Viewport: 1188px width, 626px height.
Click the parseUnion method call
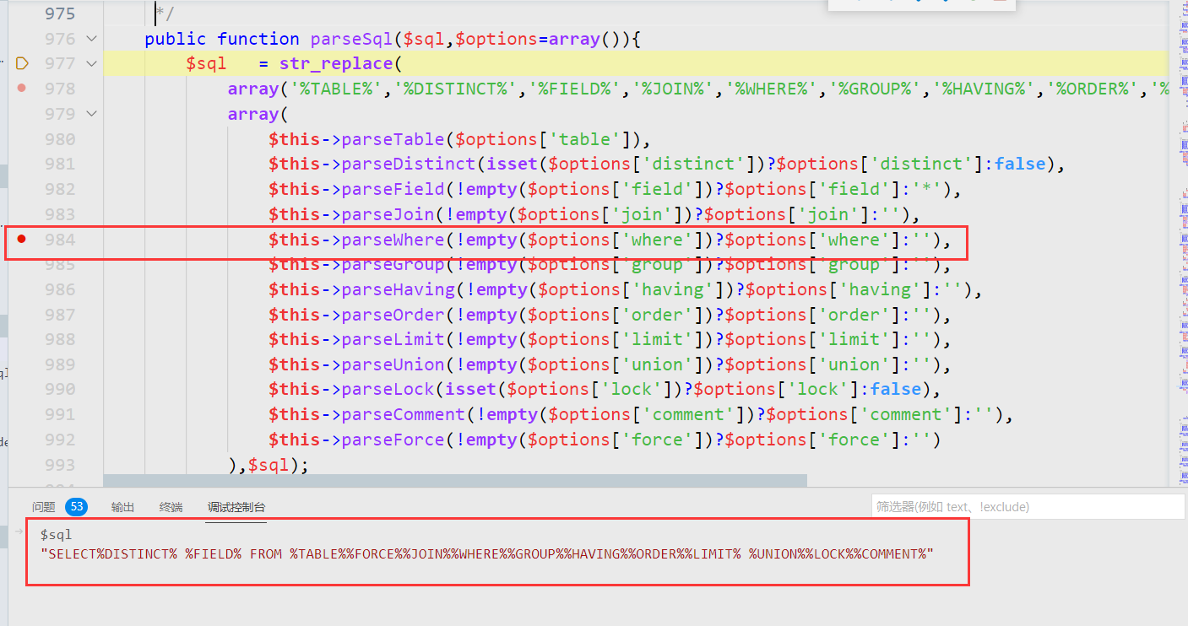click(x=393, y=364)
